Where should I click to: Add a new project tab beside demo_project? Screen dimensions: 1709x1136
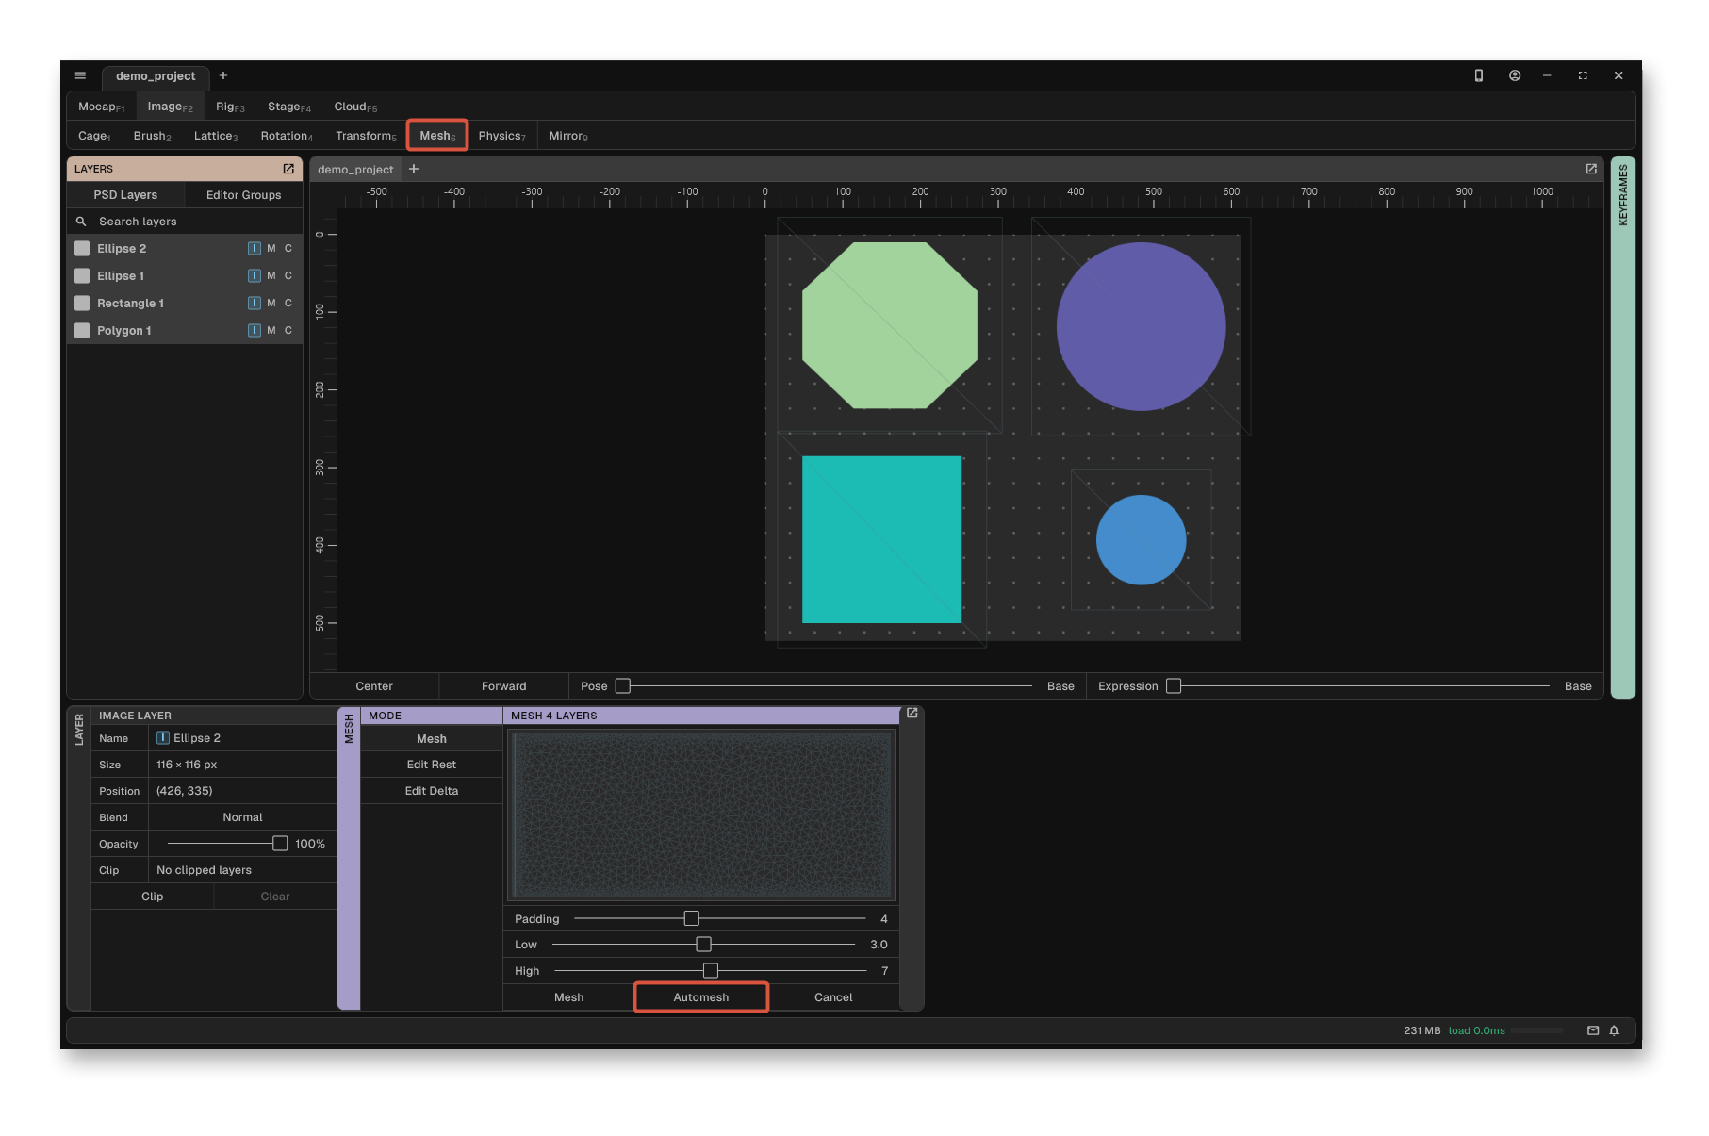coord(223,75)
